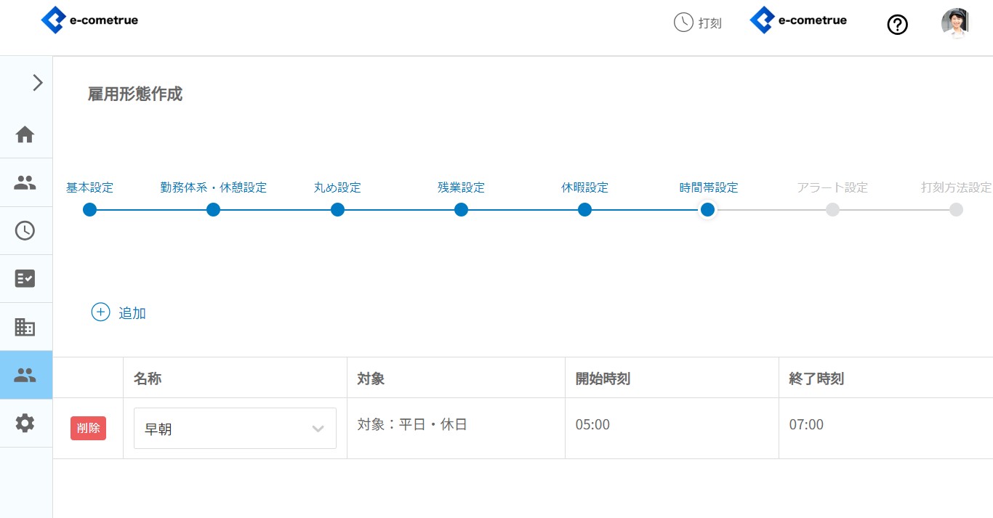Click the e-cometrue logo at top left

pos(89,20)
